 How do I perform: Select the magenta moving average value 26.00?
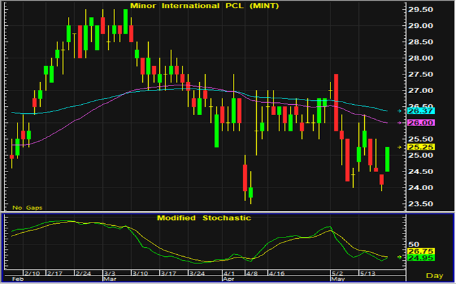pos(421,123)
